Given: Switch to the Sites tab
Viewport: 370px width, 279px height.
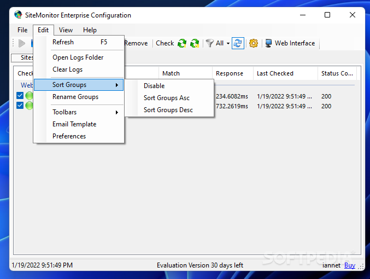Looking at the screenshot, I should click(x=22, y=57).
